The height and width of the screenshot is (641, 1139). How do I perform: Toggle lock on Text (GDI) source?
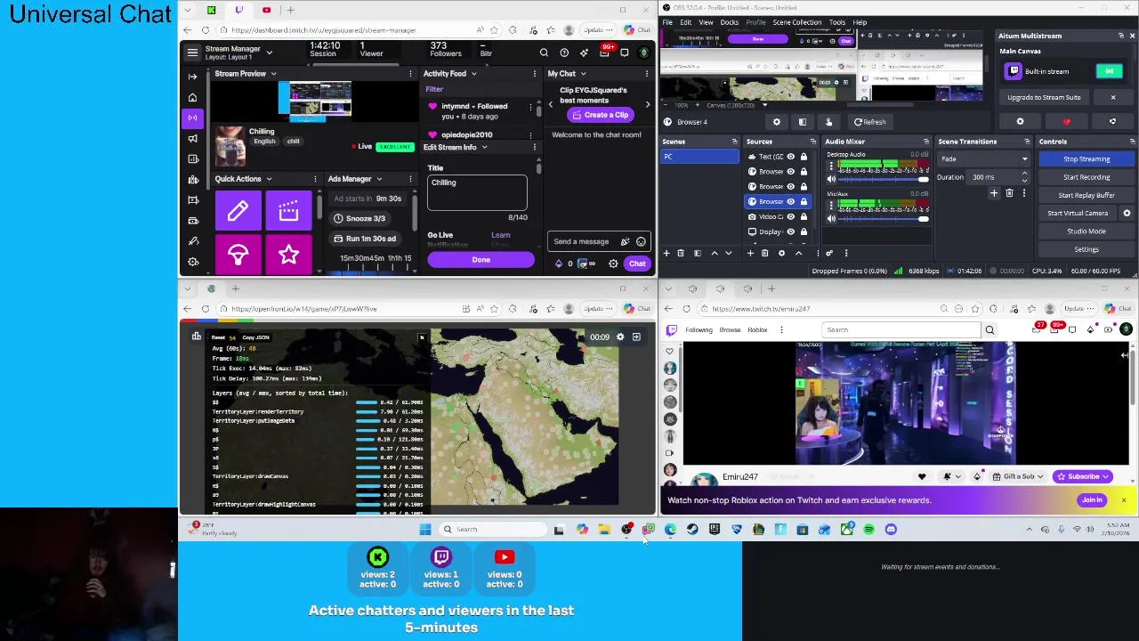click(804, 157)
